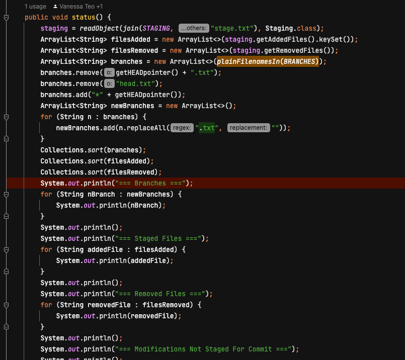Fold the "for (String n : branches)" loop
405x360 pixels.
pyautogui.click(x=6, y=117)
